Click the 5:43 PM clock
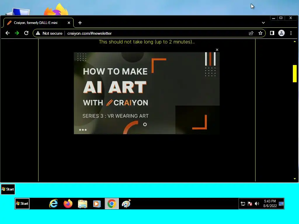The height and width of the screenshot is (224, 299). click(x=270, y=203)
